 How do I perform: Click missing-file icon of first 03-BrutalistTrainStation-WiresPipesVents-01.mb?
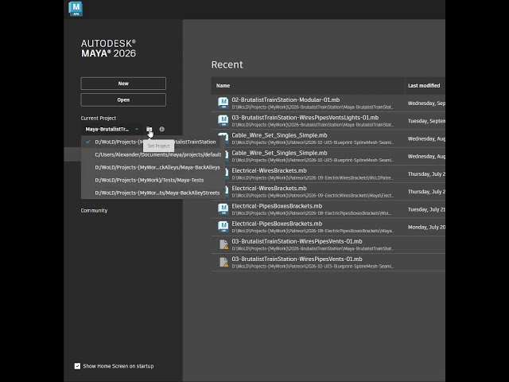click(223, 244)
